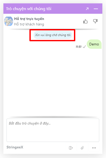The width and height of the screenshot is (106, 158).
Task: Click the Hỗ trợ khách hàng subtitle
Action: (29, 24)
